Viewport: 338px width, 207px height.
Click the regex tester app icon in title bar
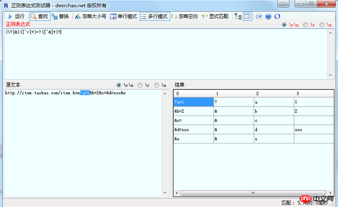6,5
